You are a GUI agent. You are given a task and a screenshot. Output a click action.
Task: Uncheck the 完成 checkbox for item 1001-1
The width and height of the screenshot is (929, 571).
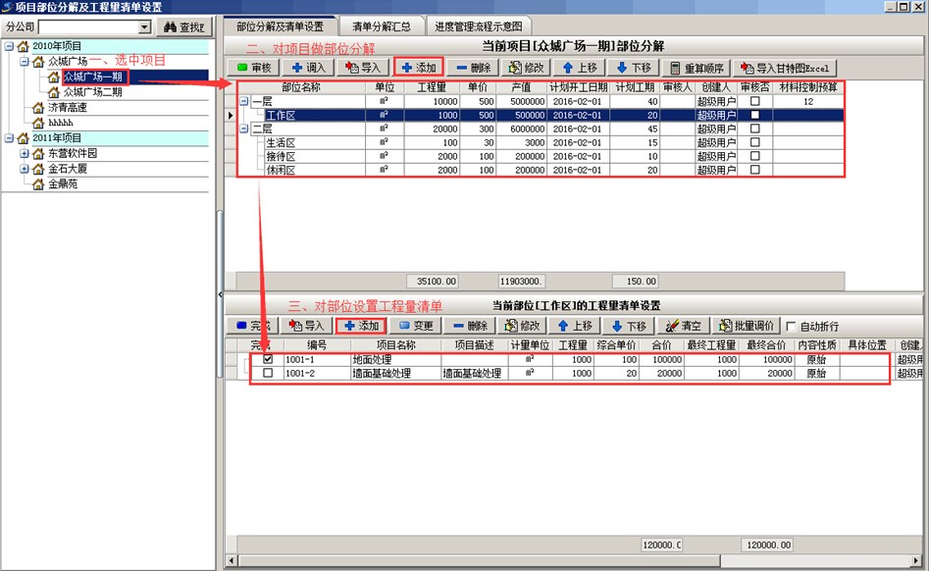pos(268,360)
